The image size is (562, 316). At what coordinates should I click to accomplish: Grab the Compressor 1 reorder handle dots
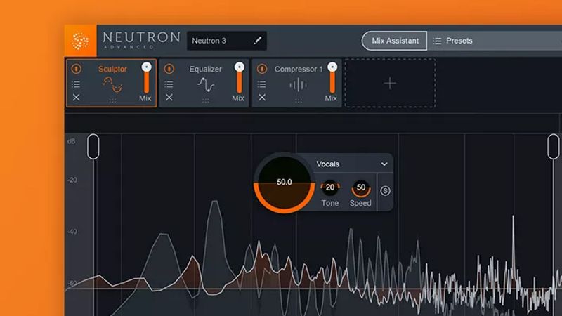(x=298, y=101)
